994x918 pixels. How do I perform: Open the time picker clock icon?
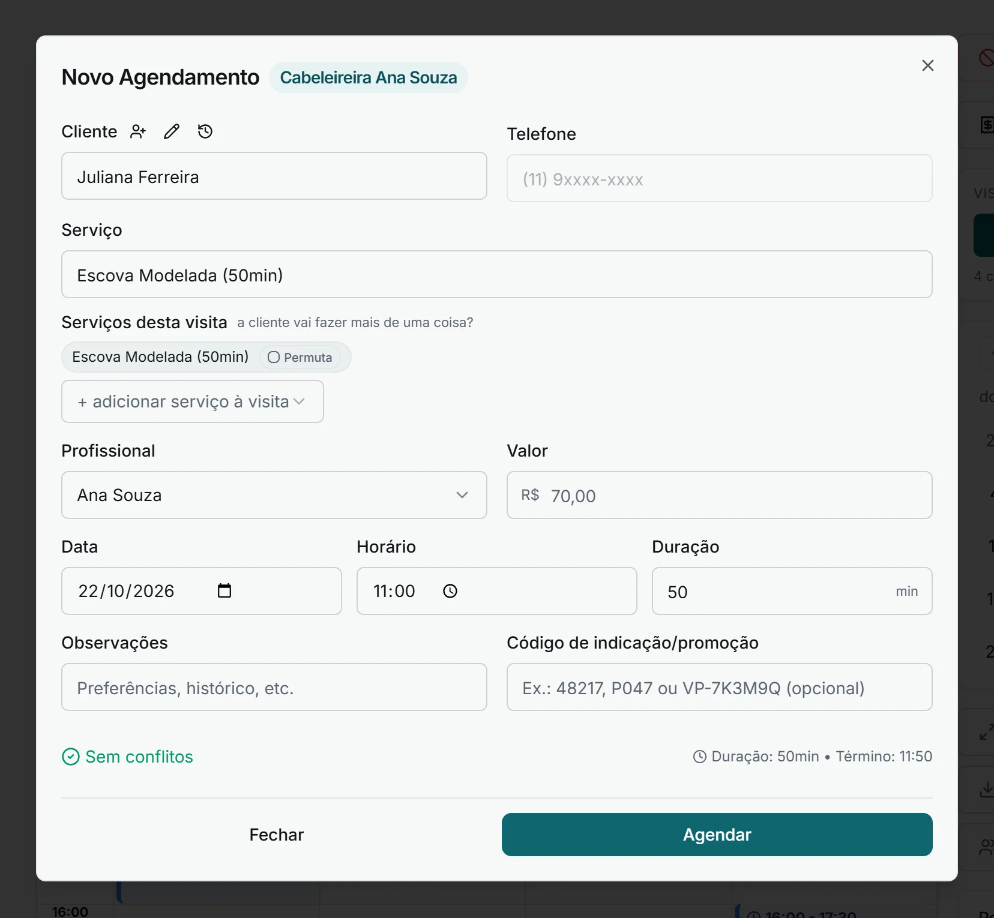450,591
